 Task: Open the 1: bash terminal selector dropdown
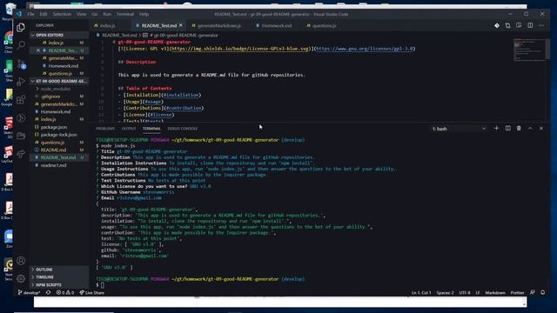[x=459, y=129]
